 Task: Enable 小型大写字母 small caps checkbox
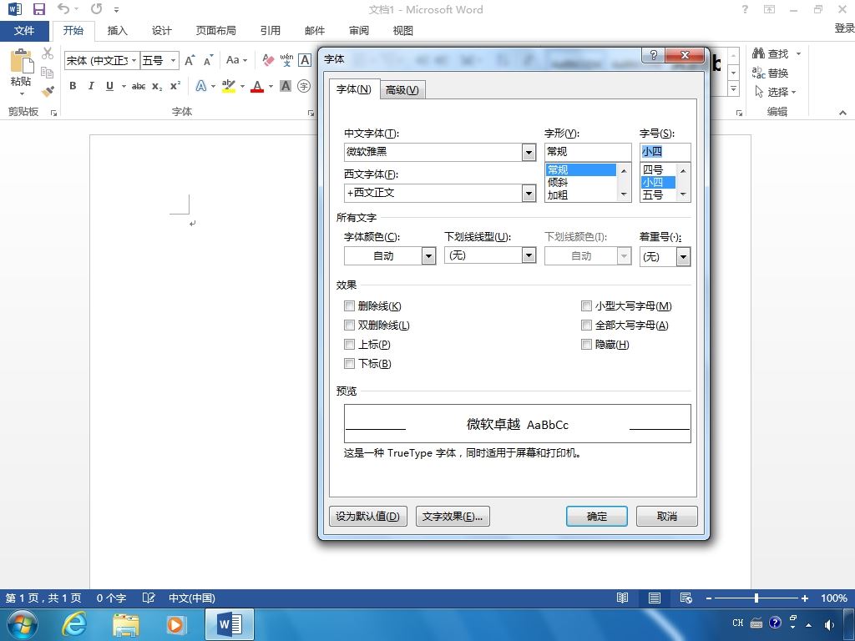[x=586, y=305]
